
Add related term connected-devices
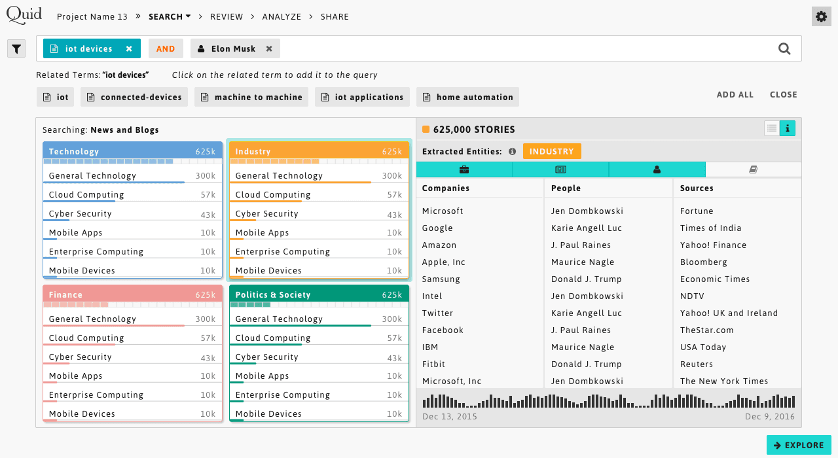[x=134, y=97]
